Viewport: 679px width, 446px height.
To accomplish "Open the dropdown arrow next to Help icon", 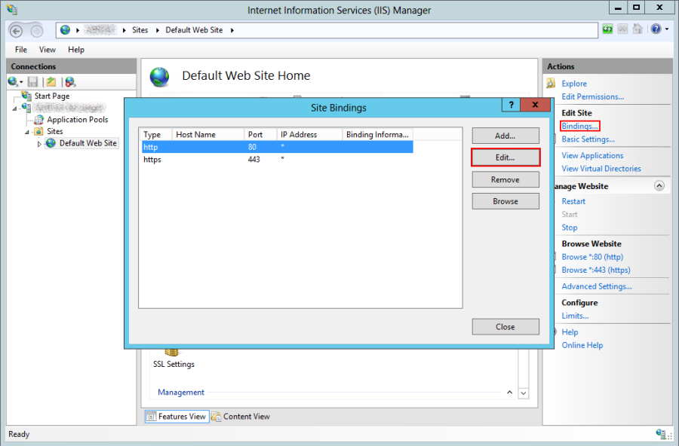I will pyautogui.click(x=667, y=29).
